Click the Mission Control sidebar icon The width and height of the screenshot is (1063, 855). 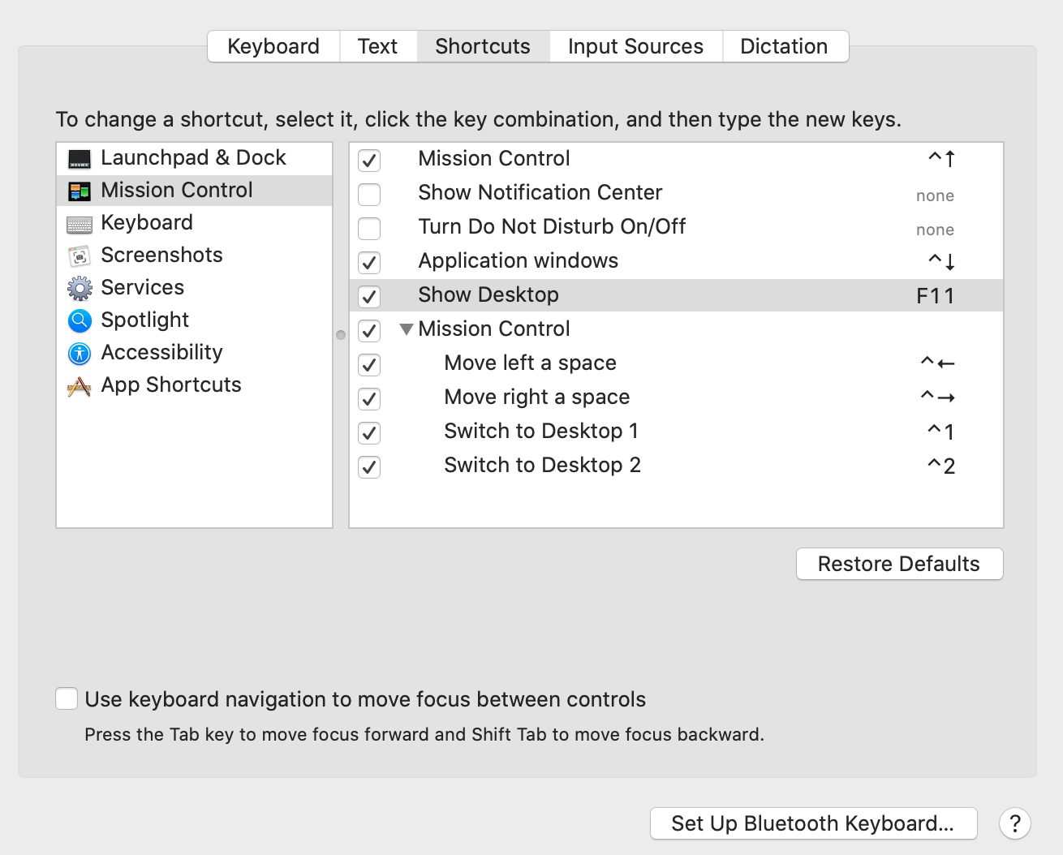[80, 191]
